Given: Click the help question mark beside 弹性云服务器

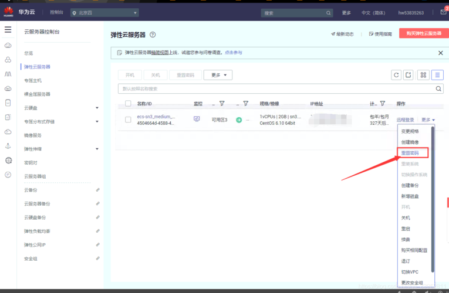Looking at the screenshot, I should 153,35.
